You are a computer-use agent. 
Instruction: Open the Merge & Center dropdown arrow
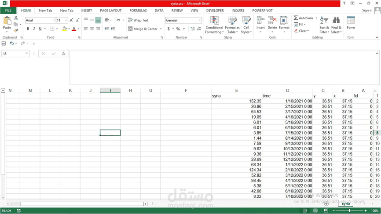coord(161,29)
